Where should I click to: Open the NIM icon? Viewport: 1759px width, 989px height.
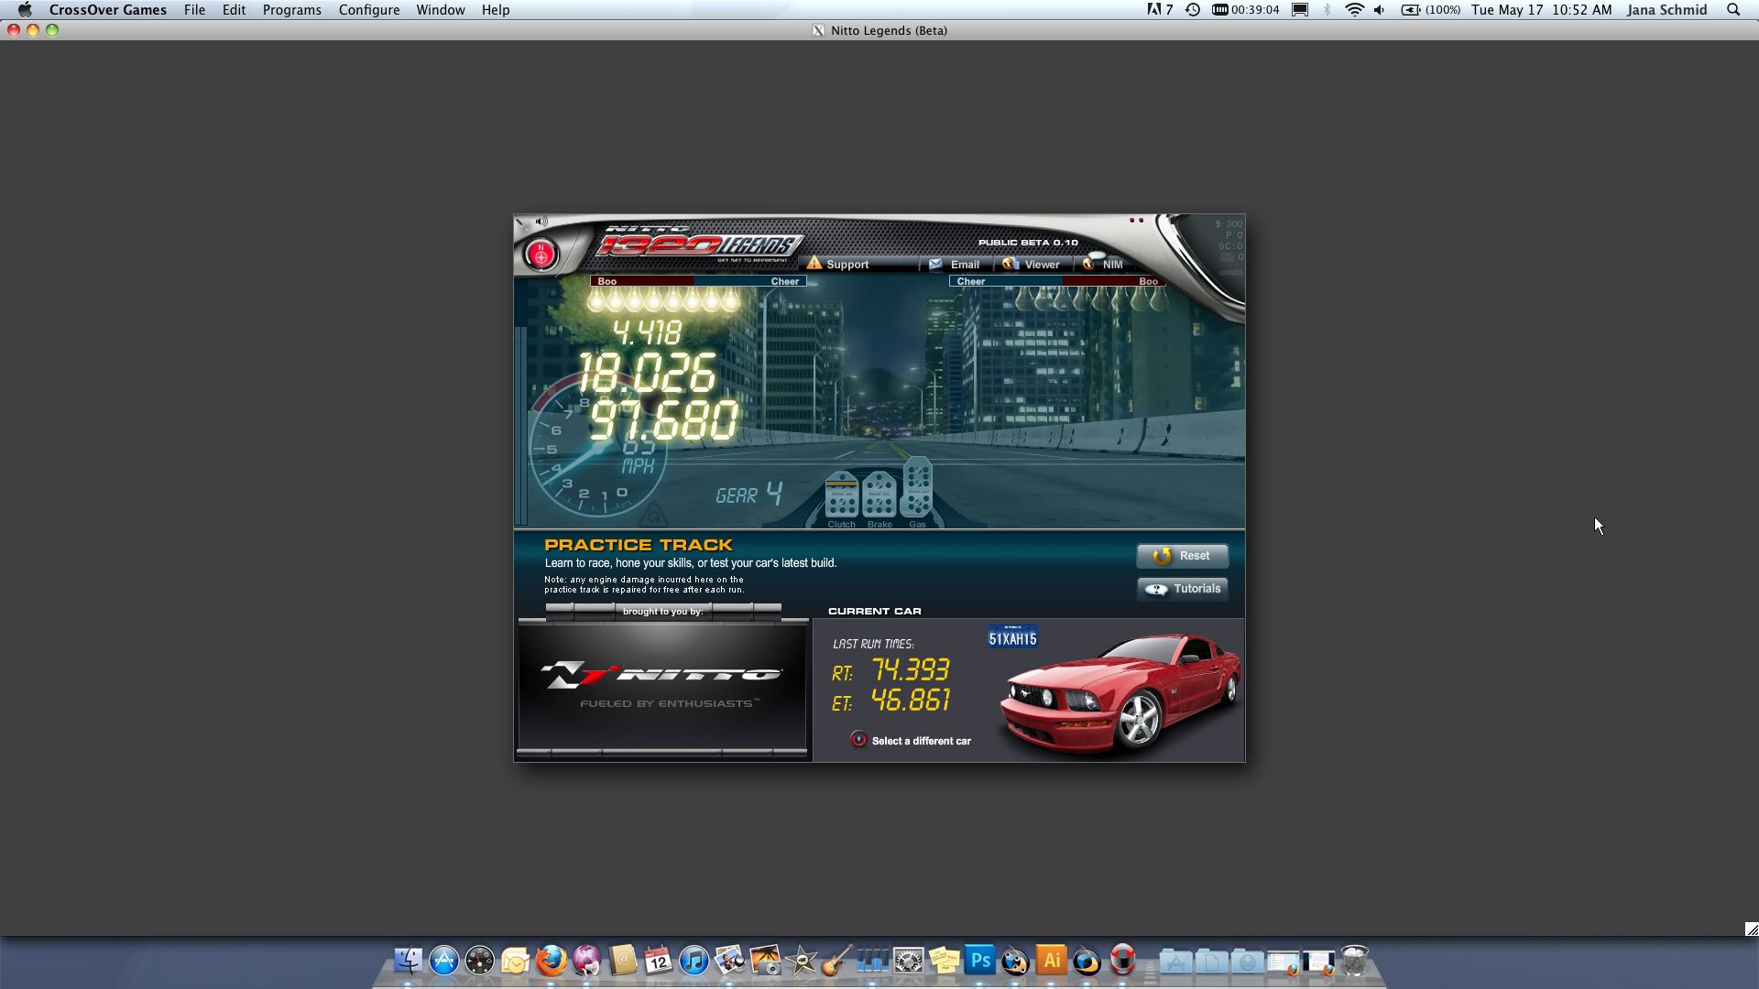point(1087,264)
